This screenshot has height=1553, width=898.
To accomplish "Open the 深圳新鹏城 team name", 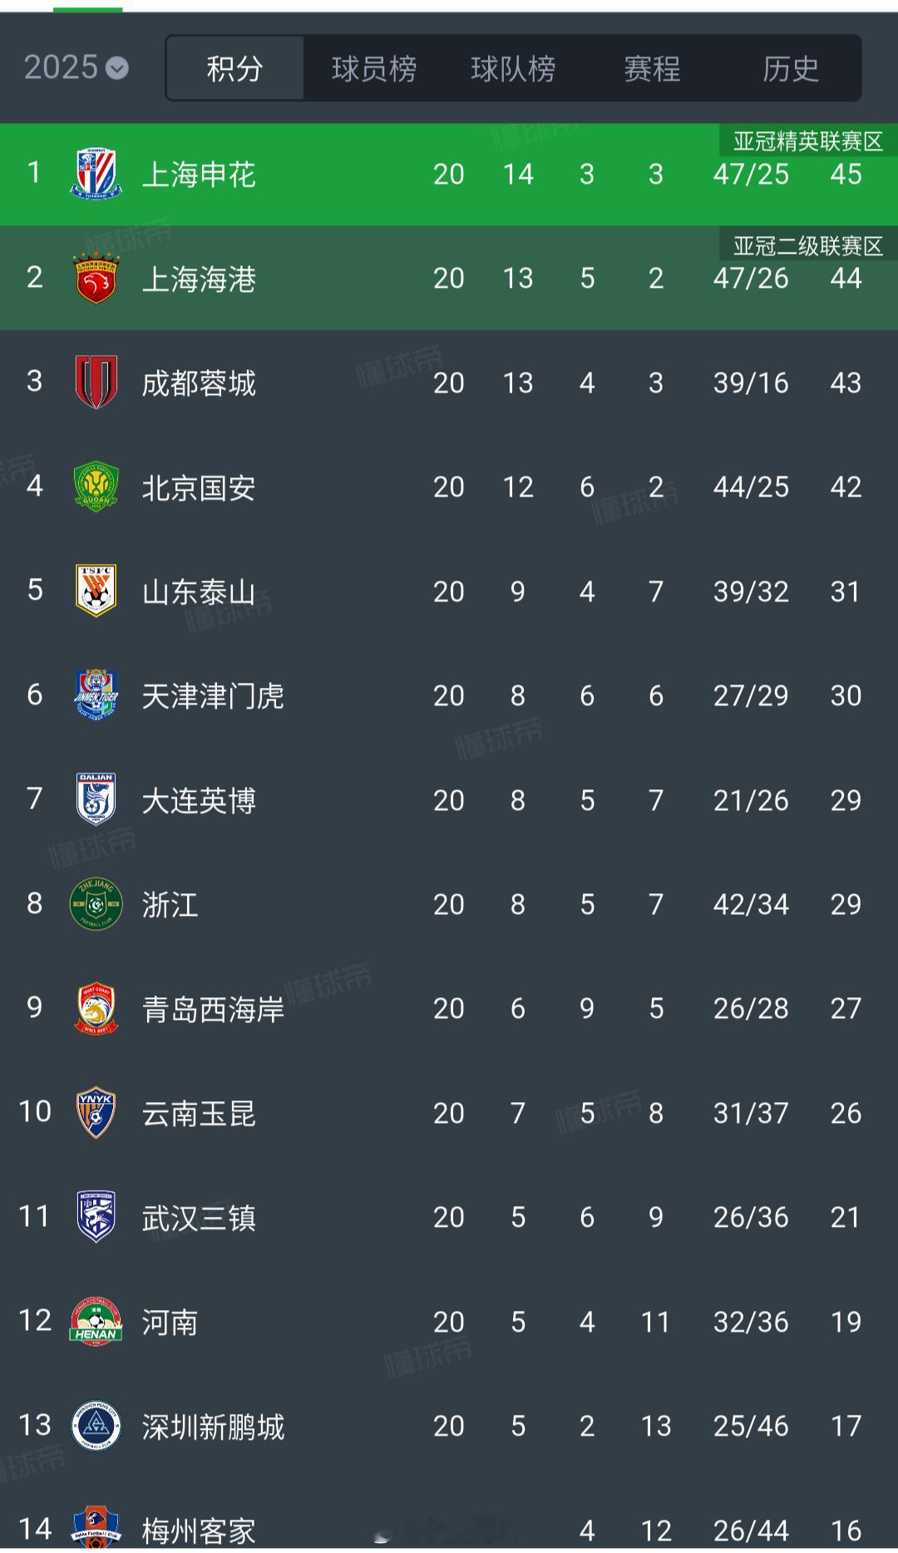I will pyautogui.click(x=213, y=1427).
